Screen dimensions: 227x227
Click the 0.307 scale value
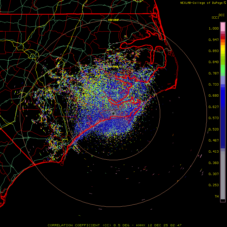pos(214,174)
